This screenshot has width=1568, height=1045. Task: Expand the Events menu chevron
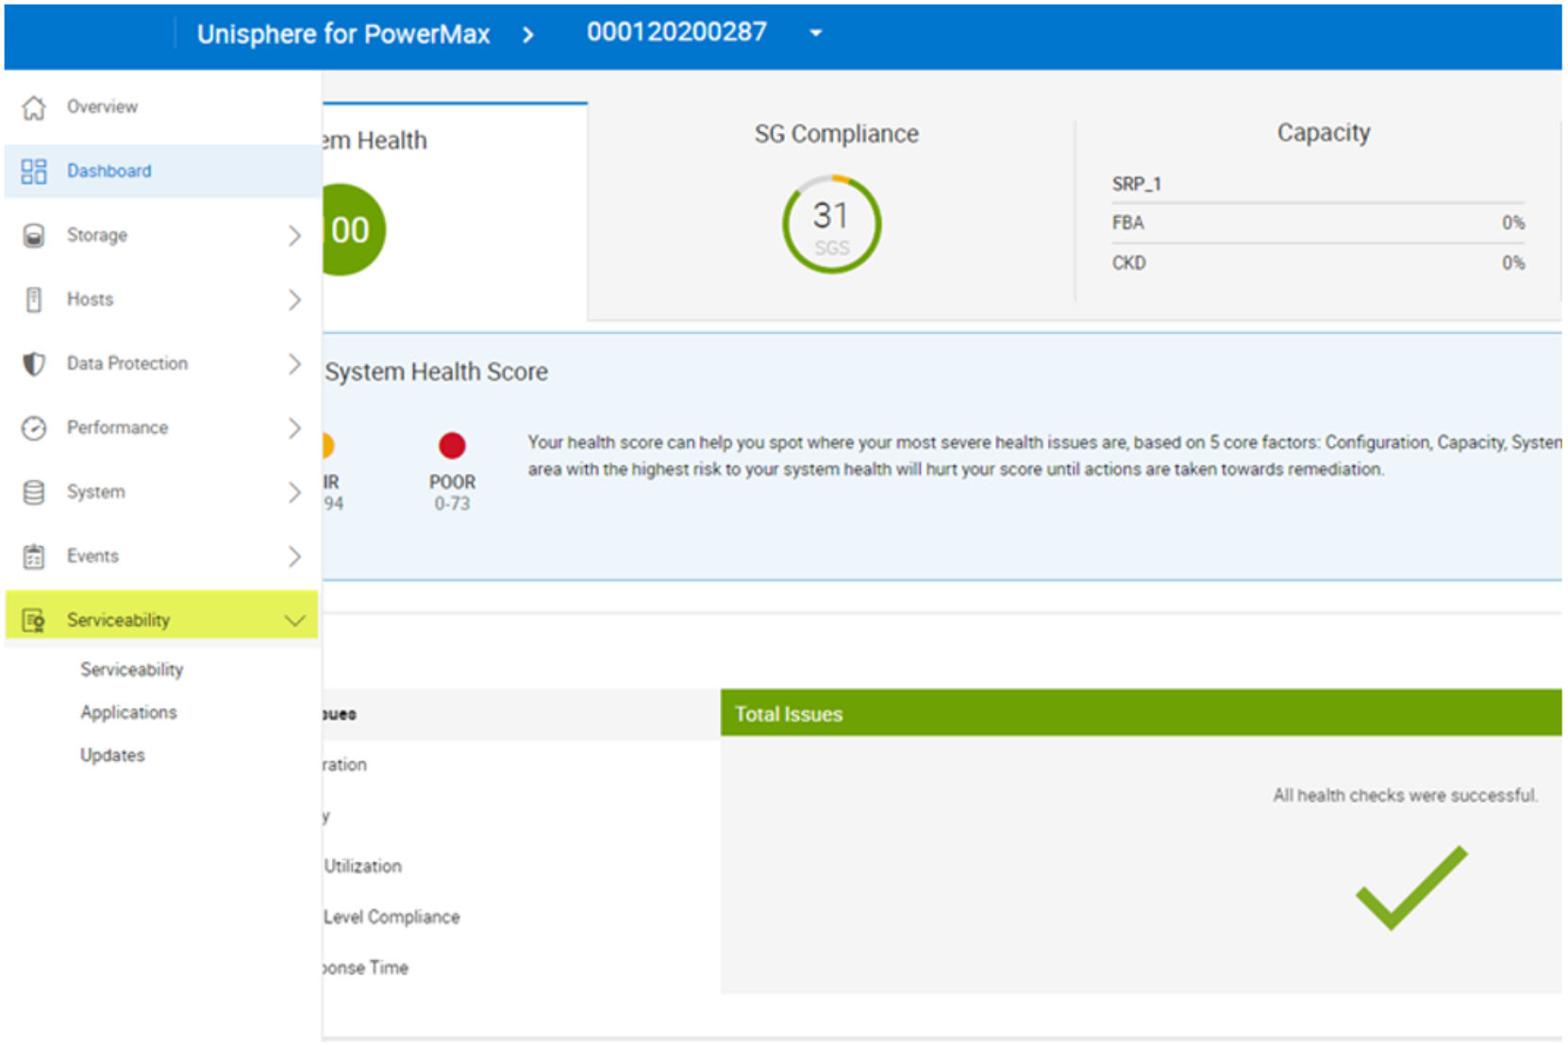click(294, 556)
